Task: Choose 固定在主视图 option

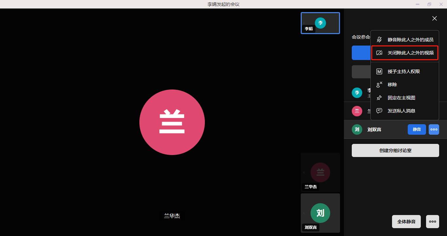Action: coord(401,98)
